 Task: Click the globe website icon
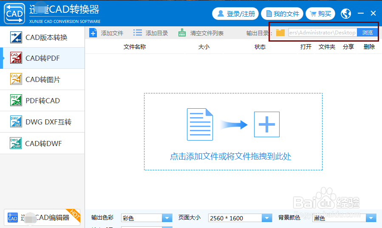click(346, 14)
